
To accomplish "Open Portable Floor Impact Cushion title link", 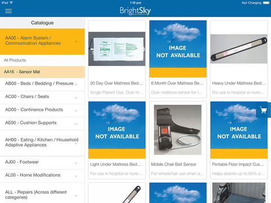I will pos(238,164).
